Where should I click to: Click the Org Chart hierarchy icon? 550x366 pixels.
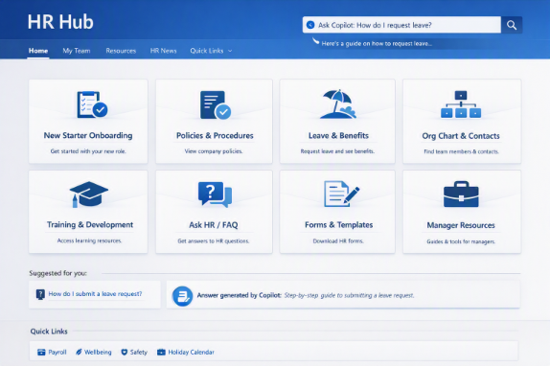point(461,104)
